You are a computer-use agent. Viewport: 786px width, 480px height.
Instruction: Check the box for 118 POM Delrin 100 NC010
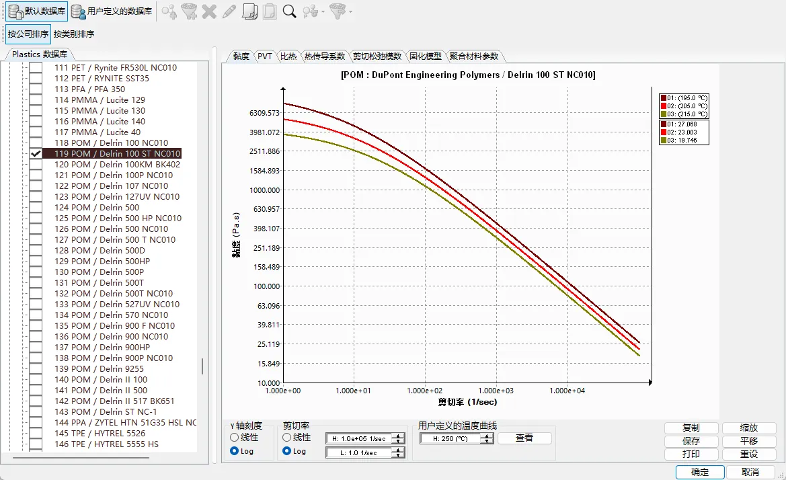pos(36,143)
